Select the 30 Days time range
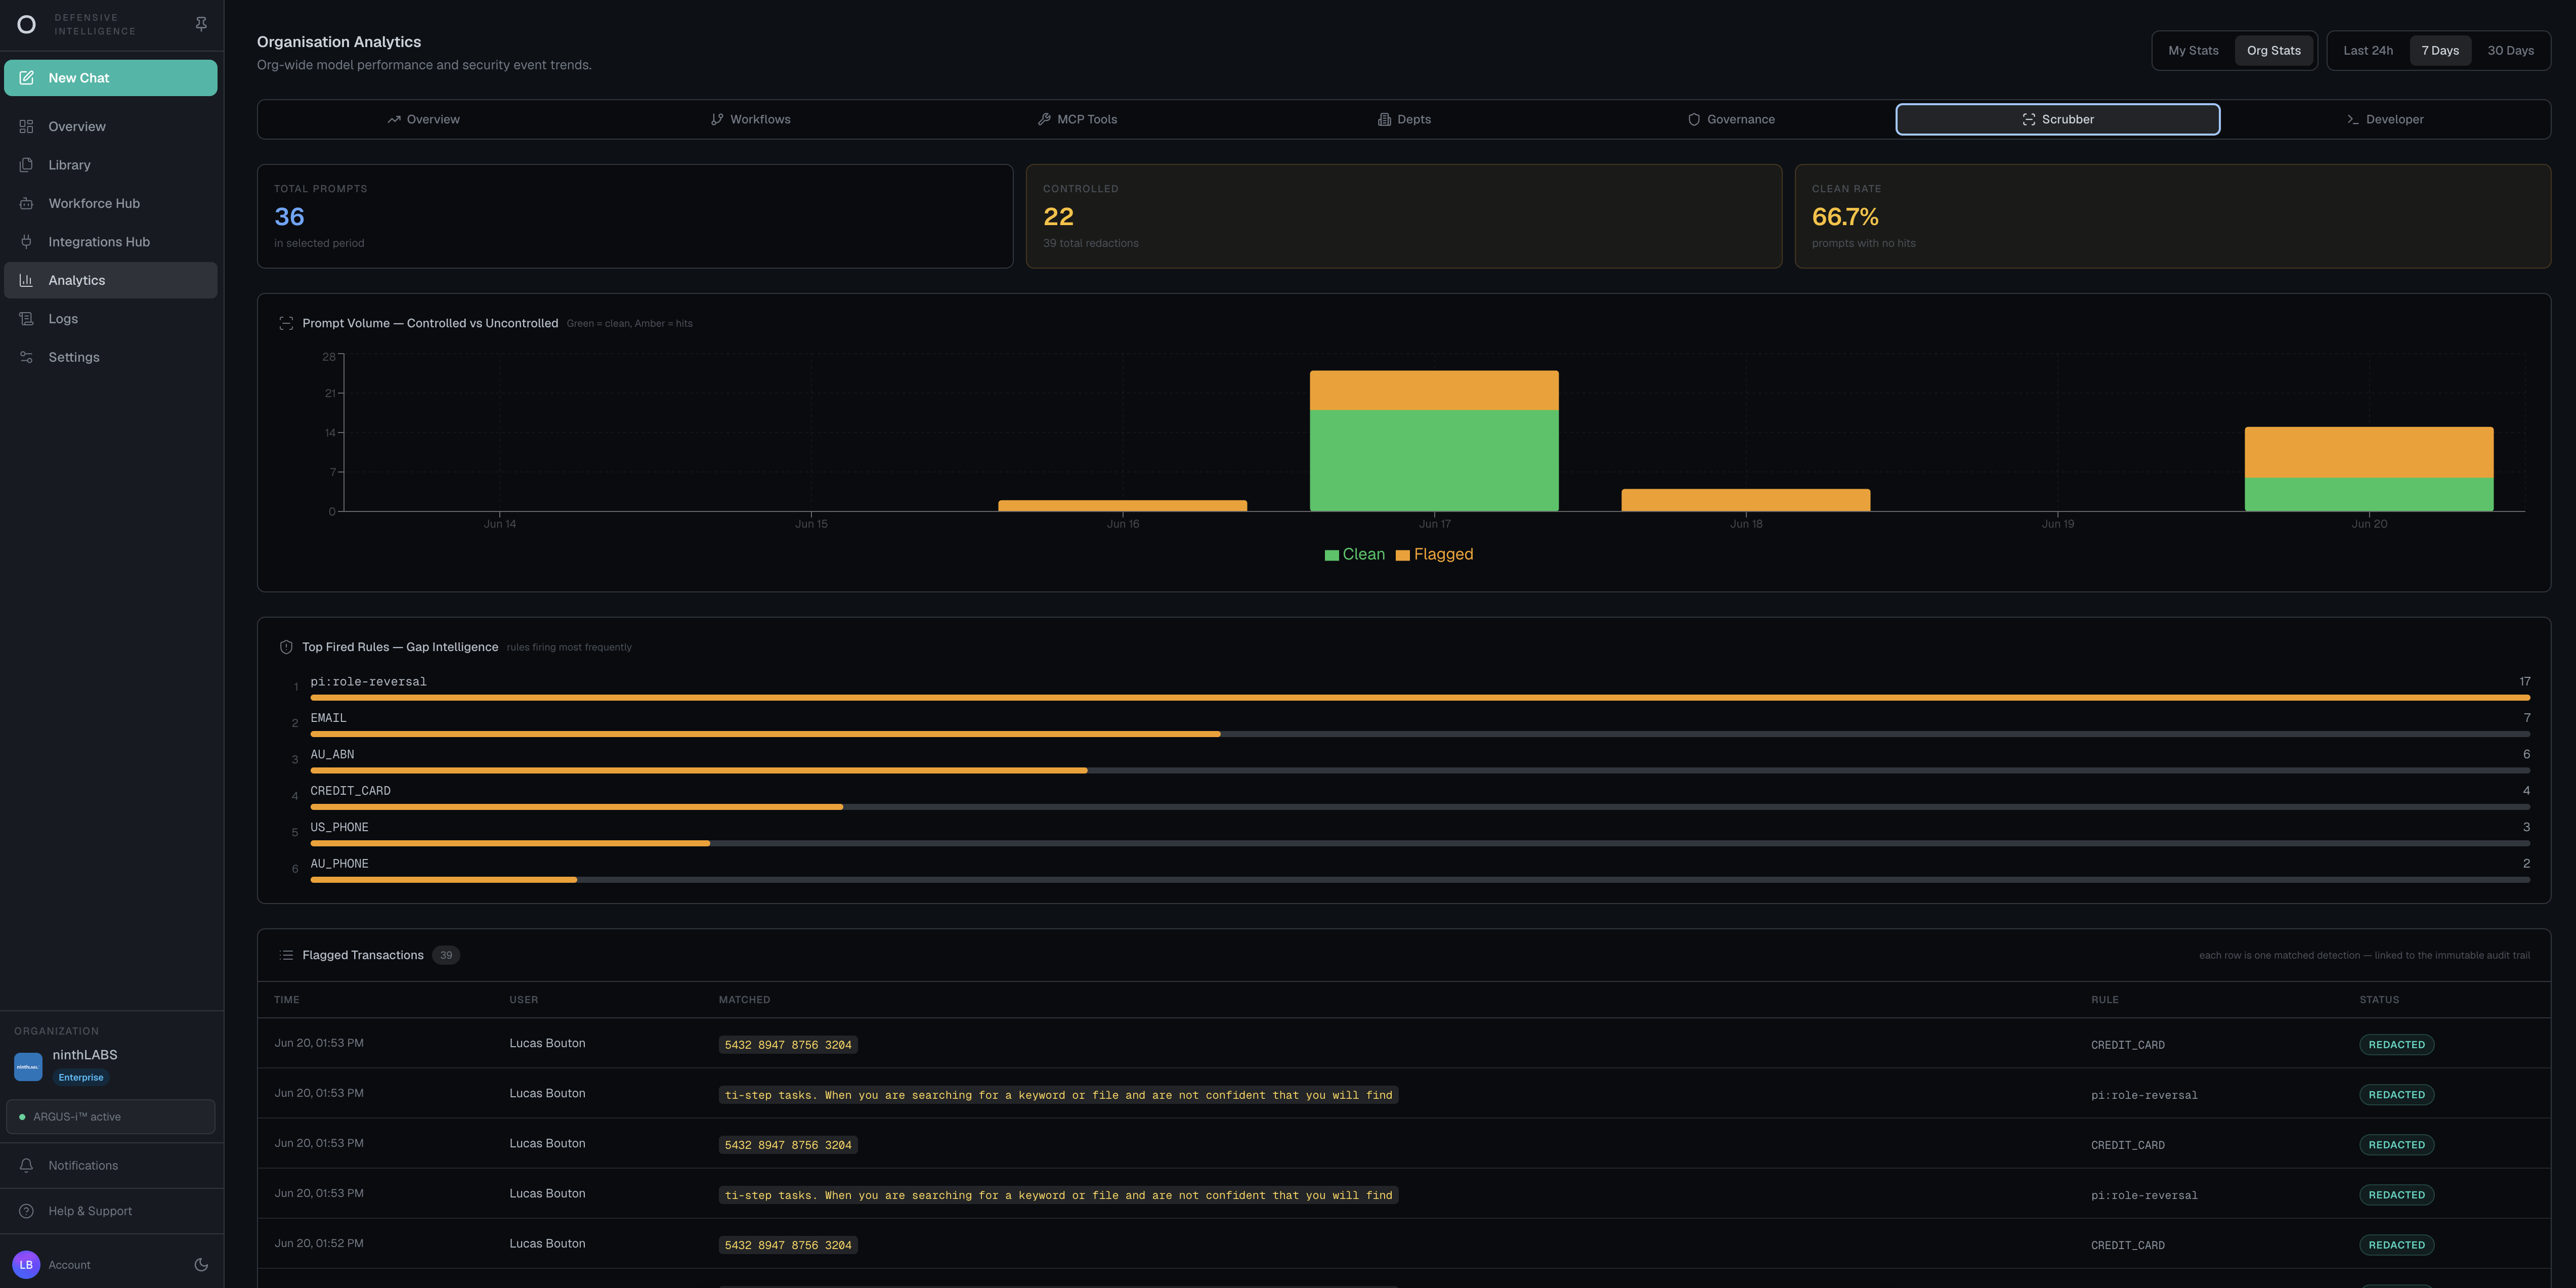Viewport: 2576px width, 1288px height. click(2510, 51)
